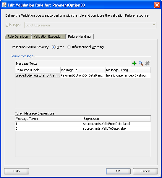
Task: Click source.hints.ValidToDate.label expression
Action: (x=117, y=128)
